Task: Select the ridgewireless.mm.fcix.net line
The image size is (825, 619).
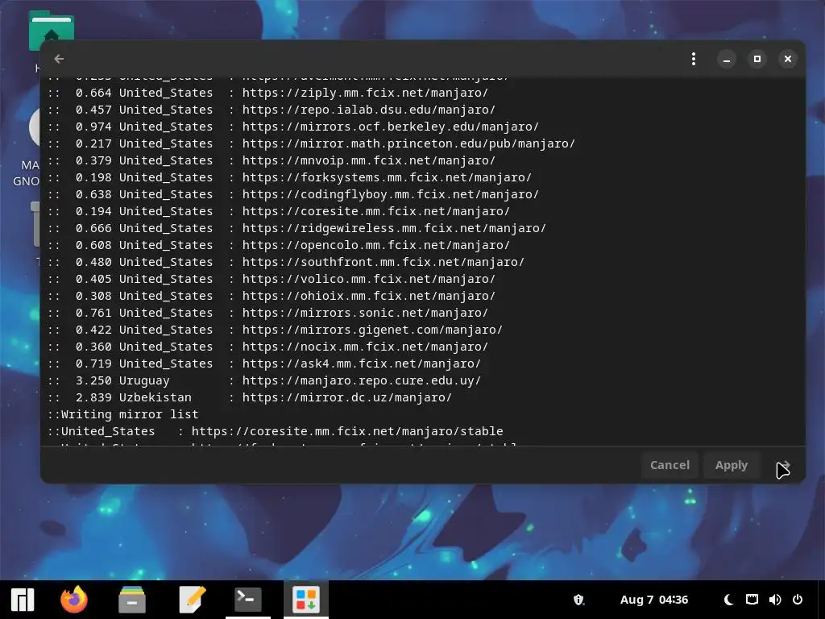Action: pos(296,228)
